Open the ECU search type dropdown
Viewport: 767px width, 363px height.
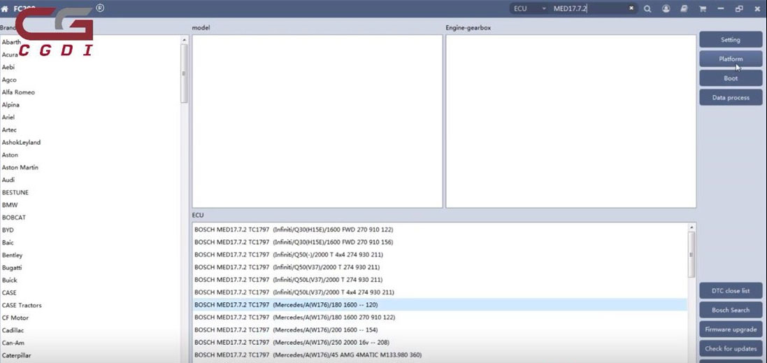[x=530, y=9]
